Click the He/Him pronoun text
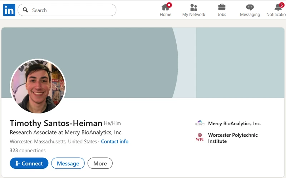The width and height of the screenshot is (286, 178). [112, 123]
